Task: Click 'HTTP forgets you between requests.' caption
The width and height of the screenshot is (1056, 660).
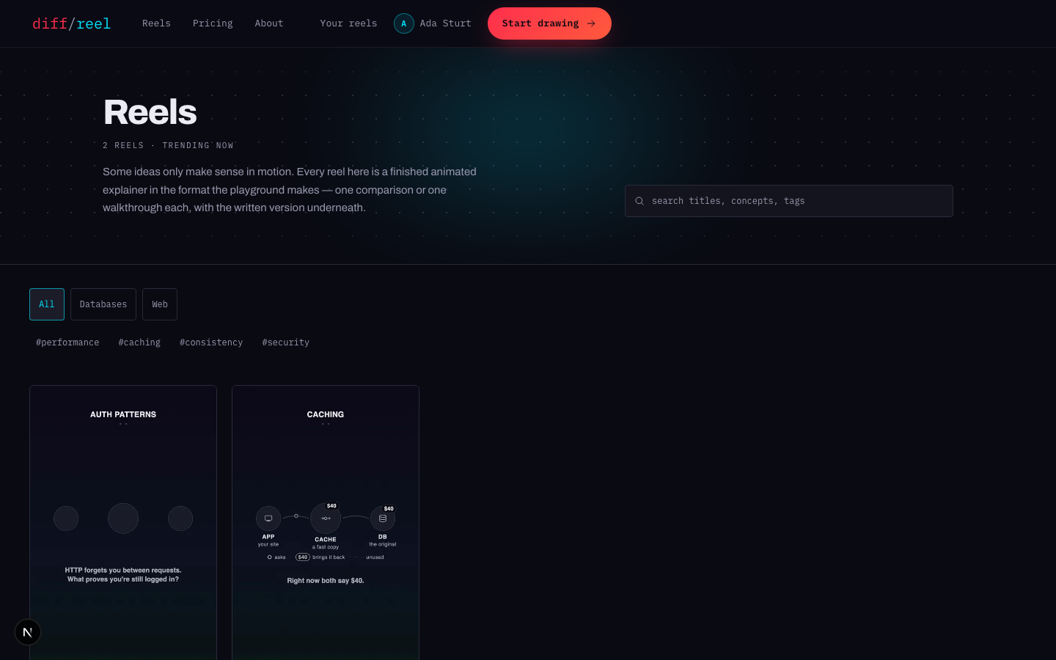Action: (123, 570)
